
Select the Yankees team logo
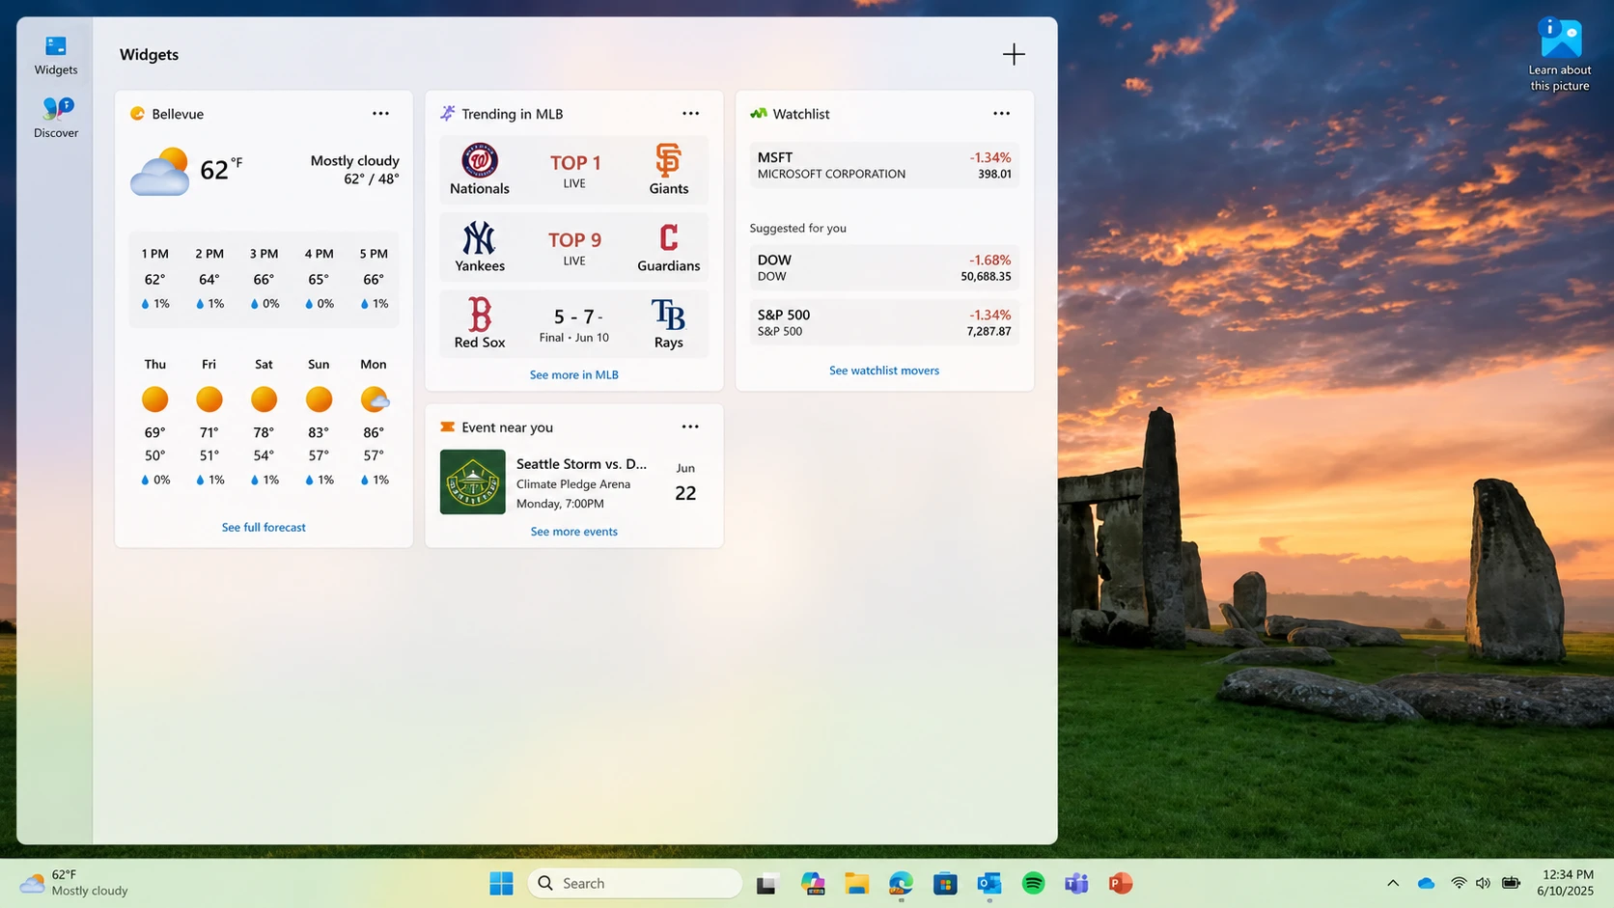[x=479, y=237]
